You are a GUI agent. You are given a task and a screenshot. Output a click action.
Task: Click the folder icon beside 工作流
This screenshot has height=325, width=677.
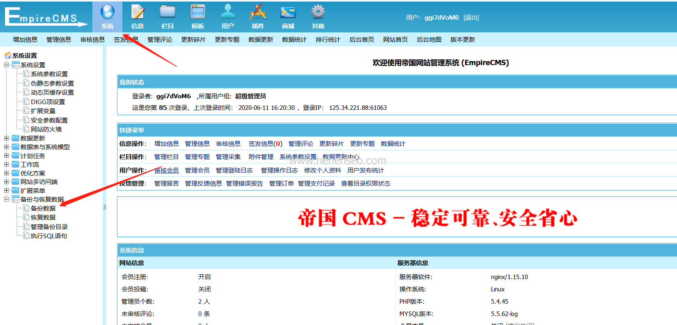[16, 164]
